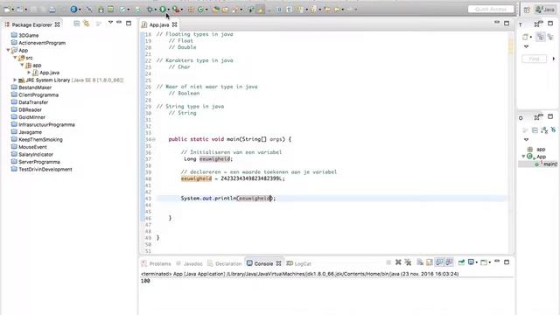560x315 pixels.
Task: Collapse the App project tree node
Action: pos(8,51)
